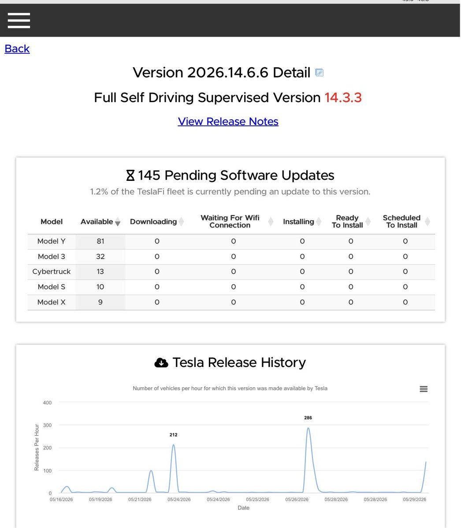Image resolution: width=461 pixels, height=528 pixels.
Task: Select the Model Y row label
Action: coord(52,241)
